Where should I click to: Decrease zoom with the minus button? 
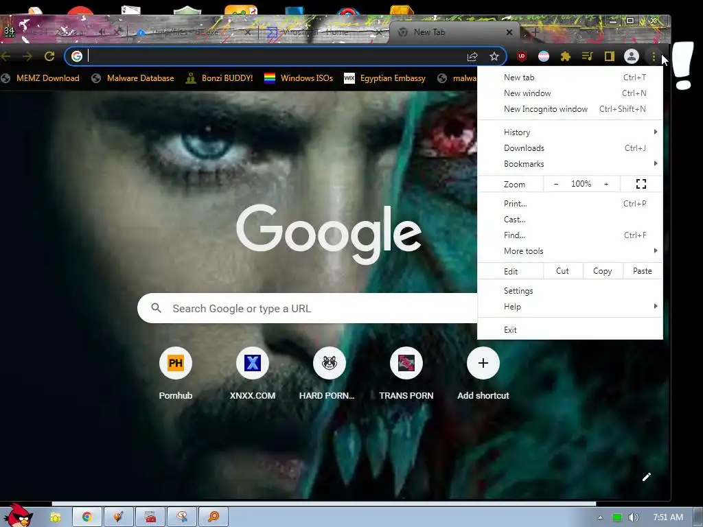[556, 184]
